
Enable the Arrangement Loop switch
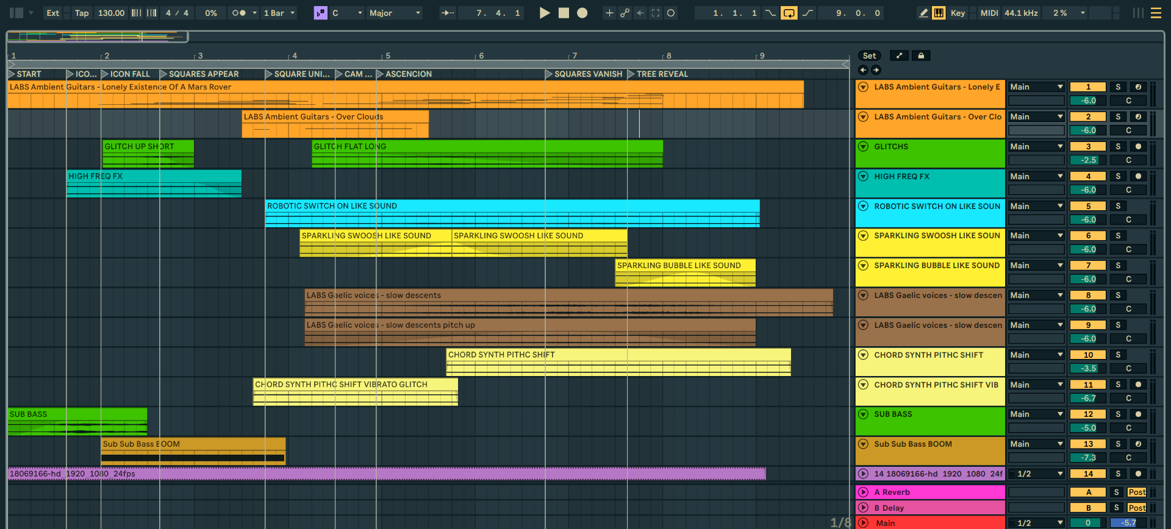tap(789, 13)
